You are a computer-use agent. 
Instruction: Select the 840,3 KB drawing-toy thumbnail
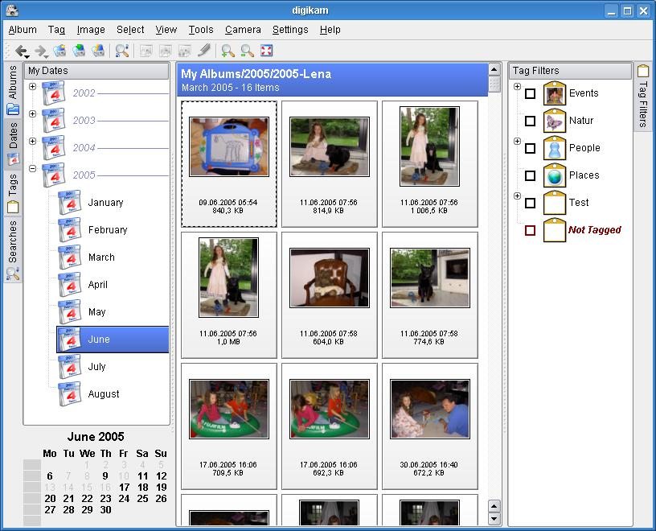[229, 164]
